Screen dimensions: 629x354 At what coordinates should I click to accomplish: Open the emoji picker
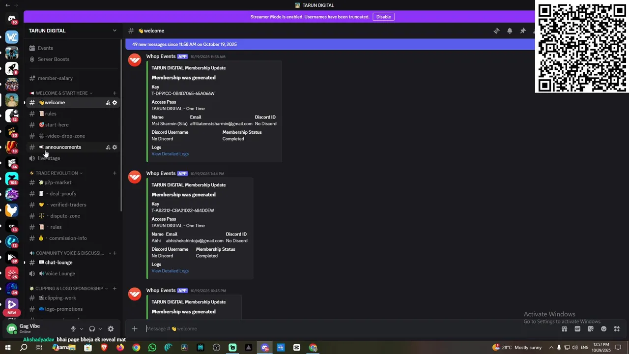(x=604, y=328)
